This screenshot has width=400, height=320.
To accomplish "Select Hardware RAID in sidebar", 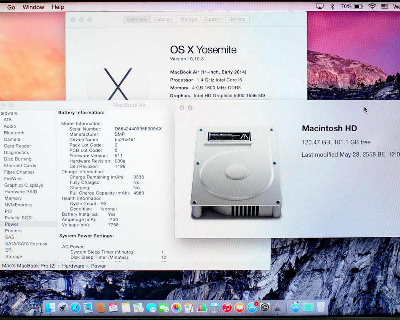I will tap(21, 192).
